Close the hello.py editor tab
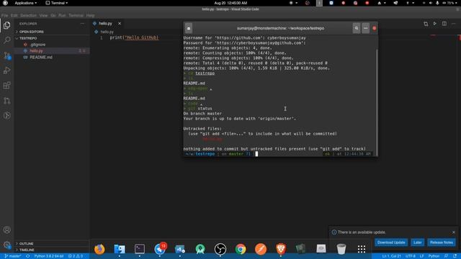The height and width of the screenshot is (259, 461). click(120, 24)
